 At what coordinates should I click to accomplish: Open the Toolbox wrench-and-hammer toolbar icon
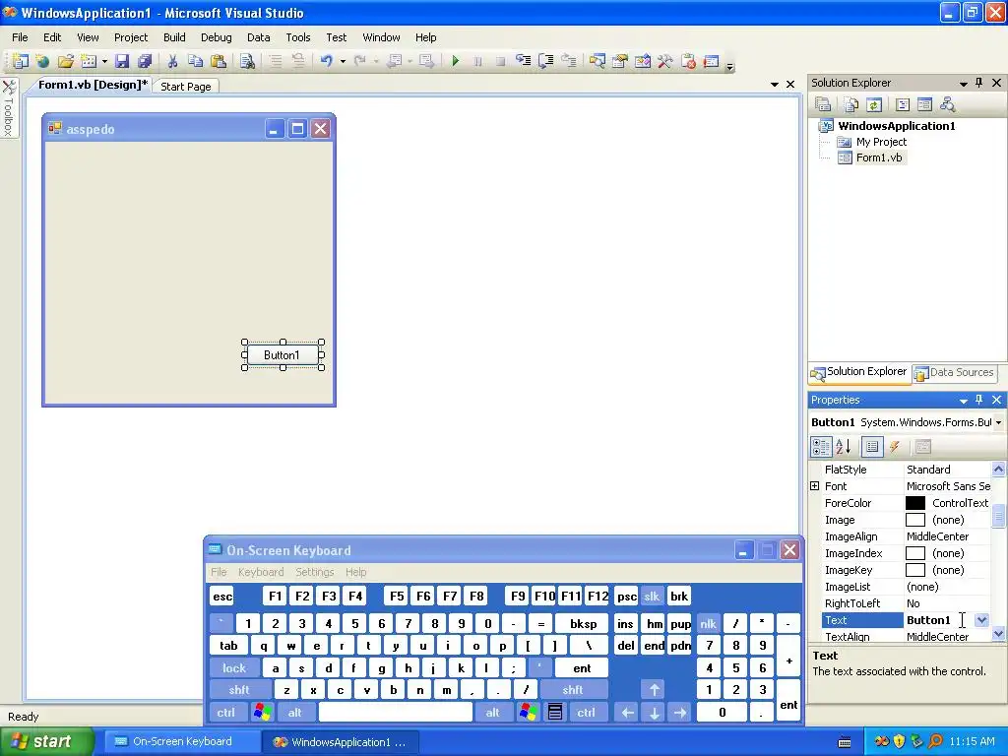pos(664,61)
